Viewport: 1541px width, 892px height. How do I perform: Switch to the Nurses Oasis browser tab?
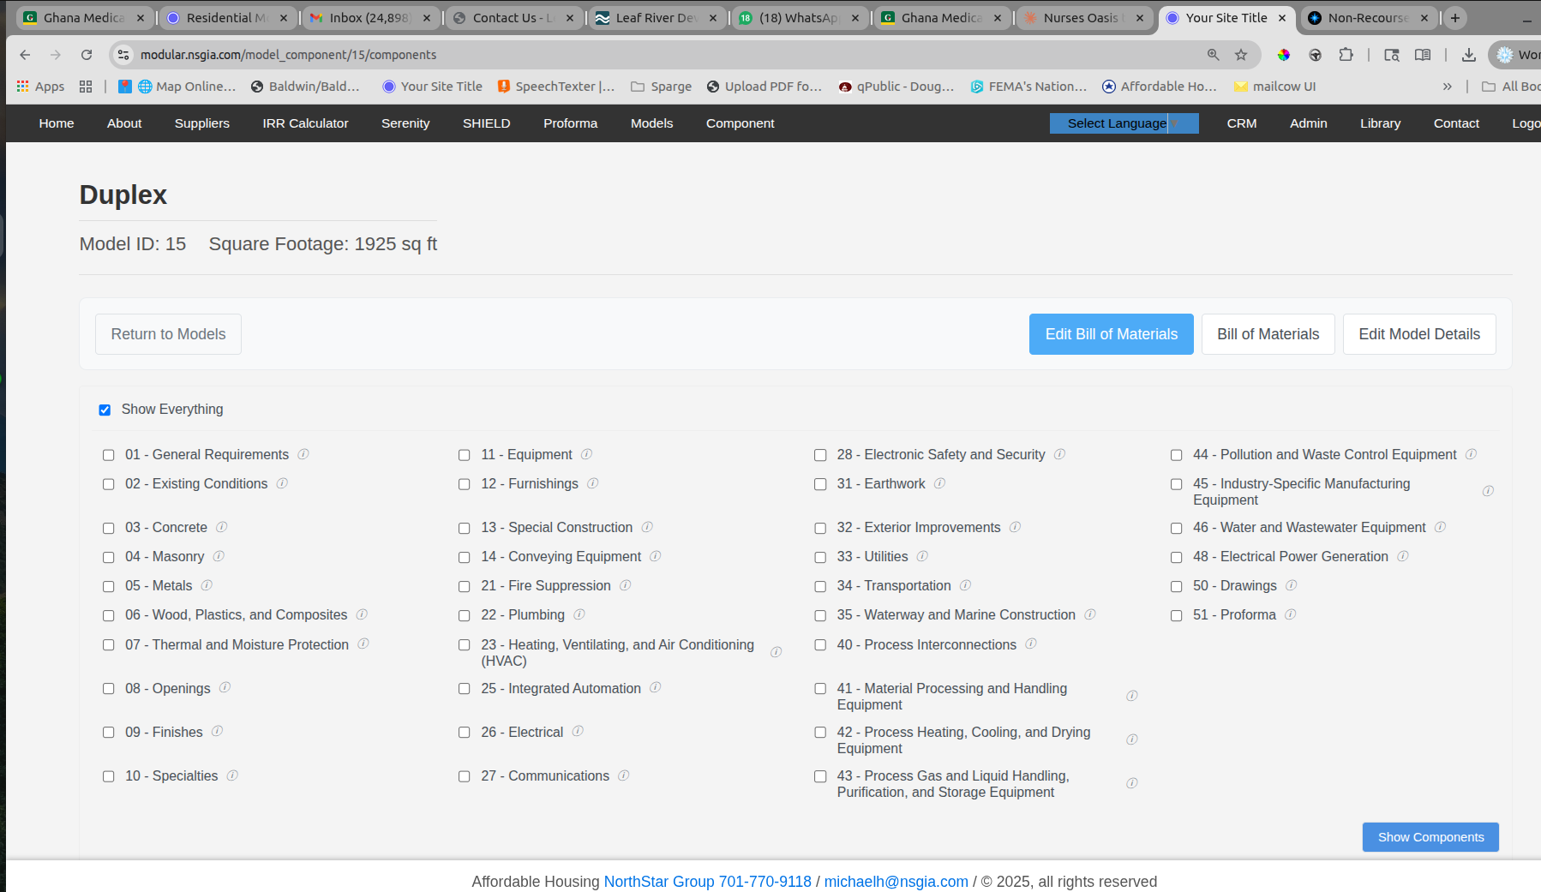click(x=1080, y=18)
